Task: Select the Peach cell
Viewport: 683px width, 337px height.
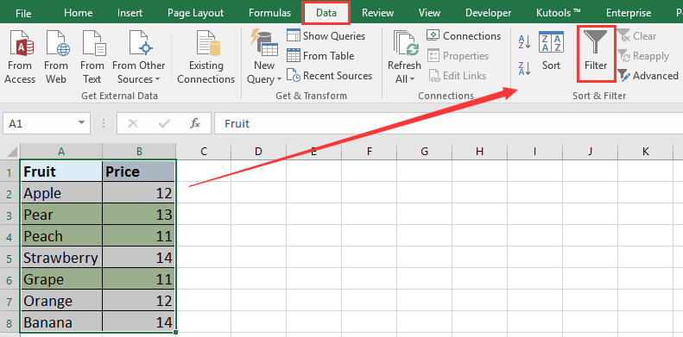Action: tap(61, 236)
